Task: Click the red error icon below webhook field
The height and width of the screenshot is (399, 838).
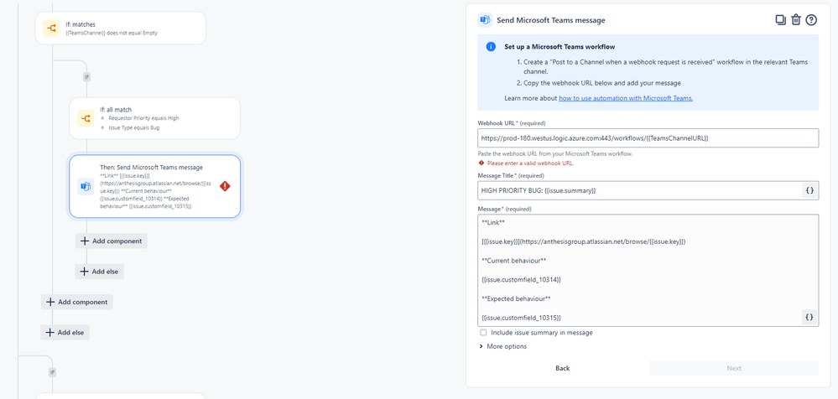Action: [481, 163]
